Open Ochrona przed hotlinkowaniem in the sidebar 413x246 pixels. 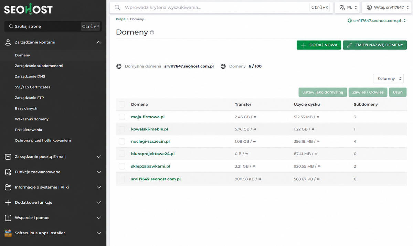43,140
